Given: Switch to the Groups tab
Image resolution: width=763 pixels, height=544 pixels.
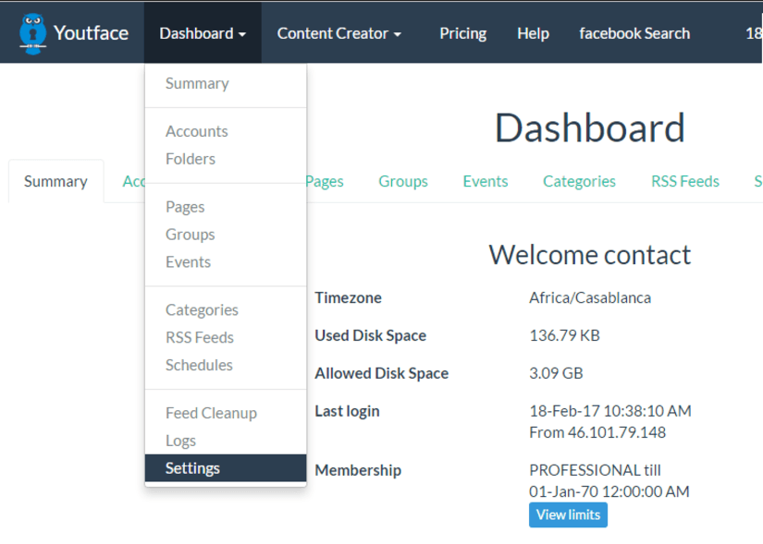Looking at the screenshot, I should point(403,181).
